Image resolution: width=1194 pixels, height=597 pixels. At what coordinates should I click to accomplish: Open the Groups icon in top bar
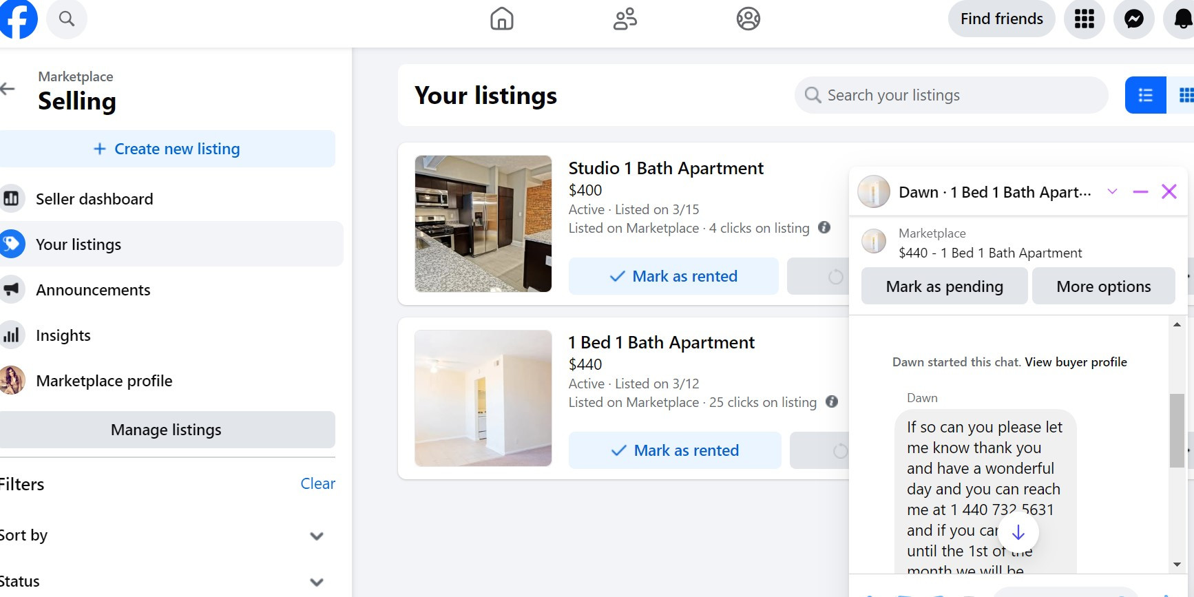click(x=748, y=19)
